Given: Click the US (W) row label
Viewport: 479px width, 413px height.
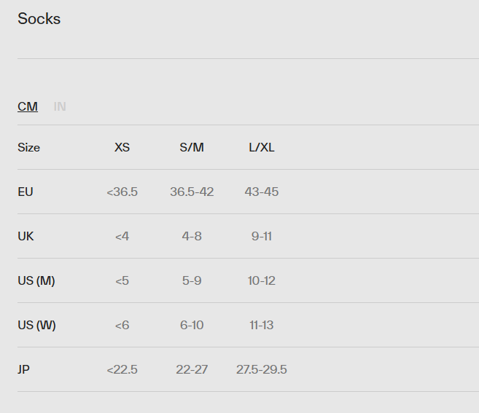Looking at the screenshot, I should point(36,325).
